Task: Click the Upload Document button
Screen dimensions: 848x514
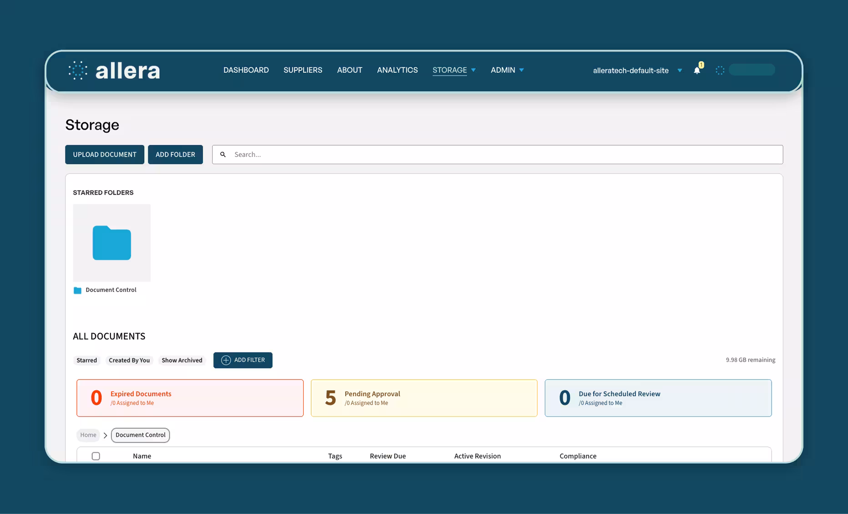Action: coord(105,155)
